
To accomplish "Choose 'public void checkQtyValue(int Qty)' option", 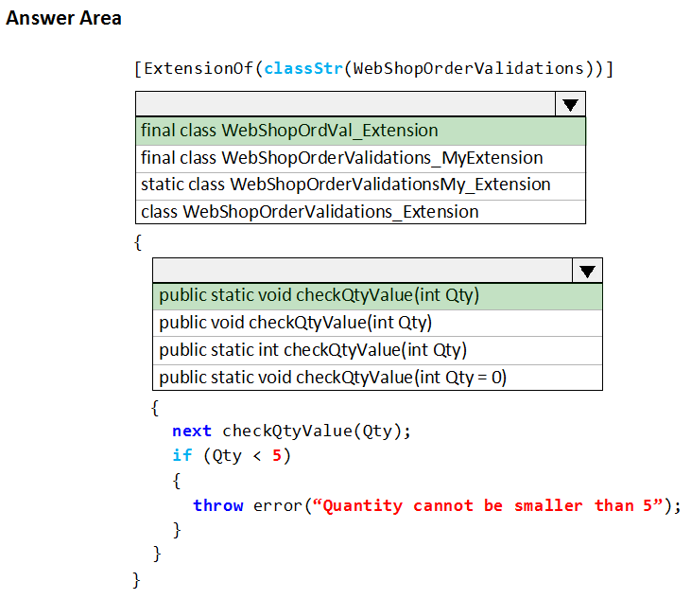I will 377,323.
